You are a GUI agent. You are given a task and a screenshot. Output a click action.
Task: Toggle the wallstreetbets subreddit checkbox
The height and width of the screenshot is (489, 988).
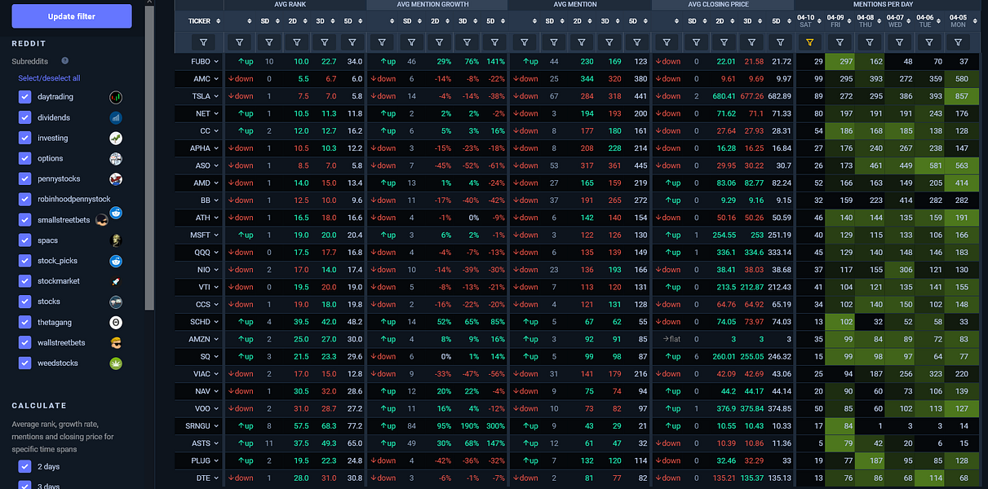(24, 342)
